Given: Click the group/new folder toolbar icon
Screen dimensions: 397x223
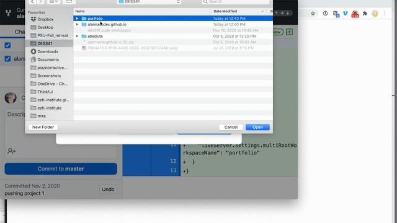Looking at the screenshot, I should pos(69,2).
